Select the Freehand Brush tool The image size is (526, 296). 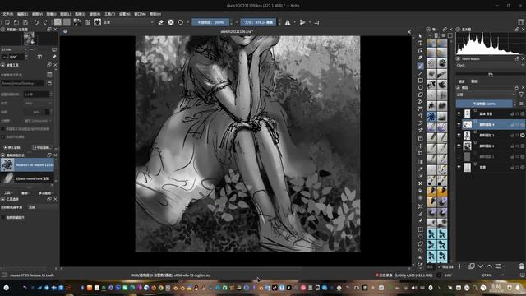pos(420,66)
